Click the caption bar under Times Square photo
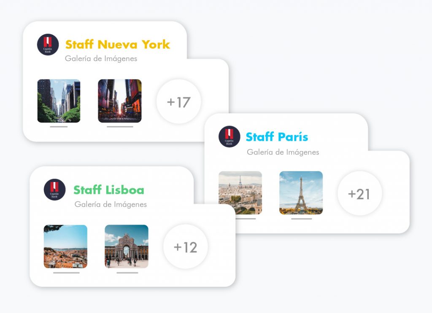 (x=120, y=127)
